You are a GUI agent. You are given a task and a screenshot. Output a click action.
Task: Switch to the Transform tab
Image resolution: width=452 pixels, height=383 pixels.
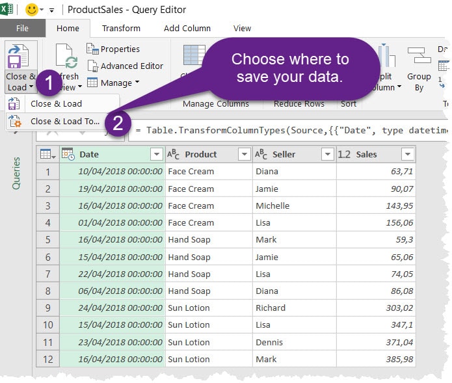tap(121, 28)
